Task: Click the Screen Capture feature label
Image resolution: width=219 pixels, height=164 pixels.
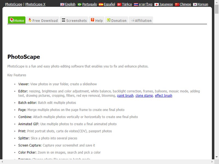Action: (x=30, y=145)
